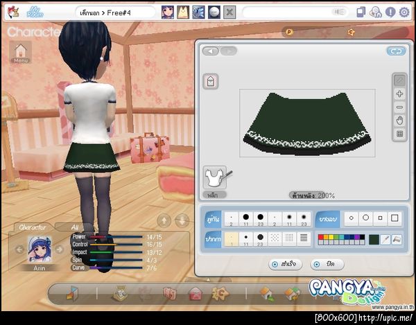
Task: Select the hard brush size 23
Action: tap(260, 219)
